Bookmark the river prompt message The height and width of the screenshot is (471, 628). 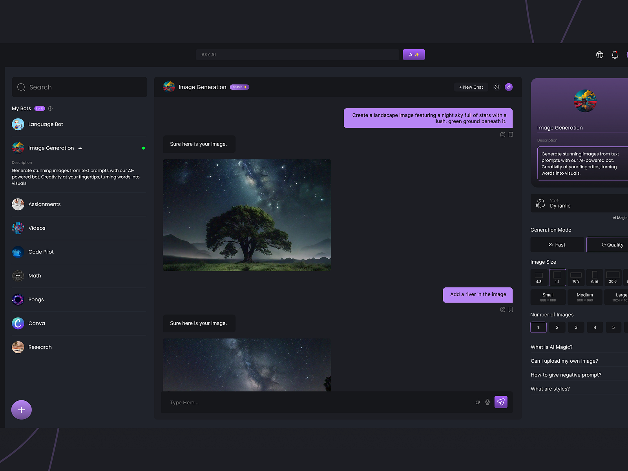(x=511, y=309)
